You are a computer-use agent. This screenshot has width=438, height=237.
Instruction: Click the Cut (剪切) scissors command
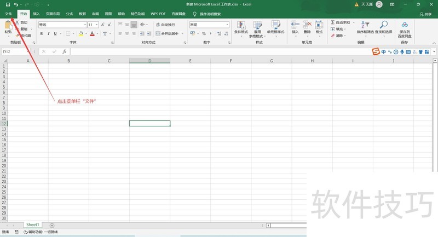click(x=21, y=22)
